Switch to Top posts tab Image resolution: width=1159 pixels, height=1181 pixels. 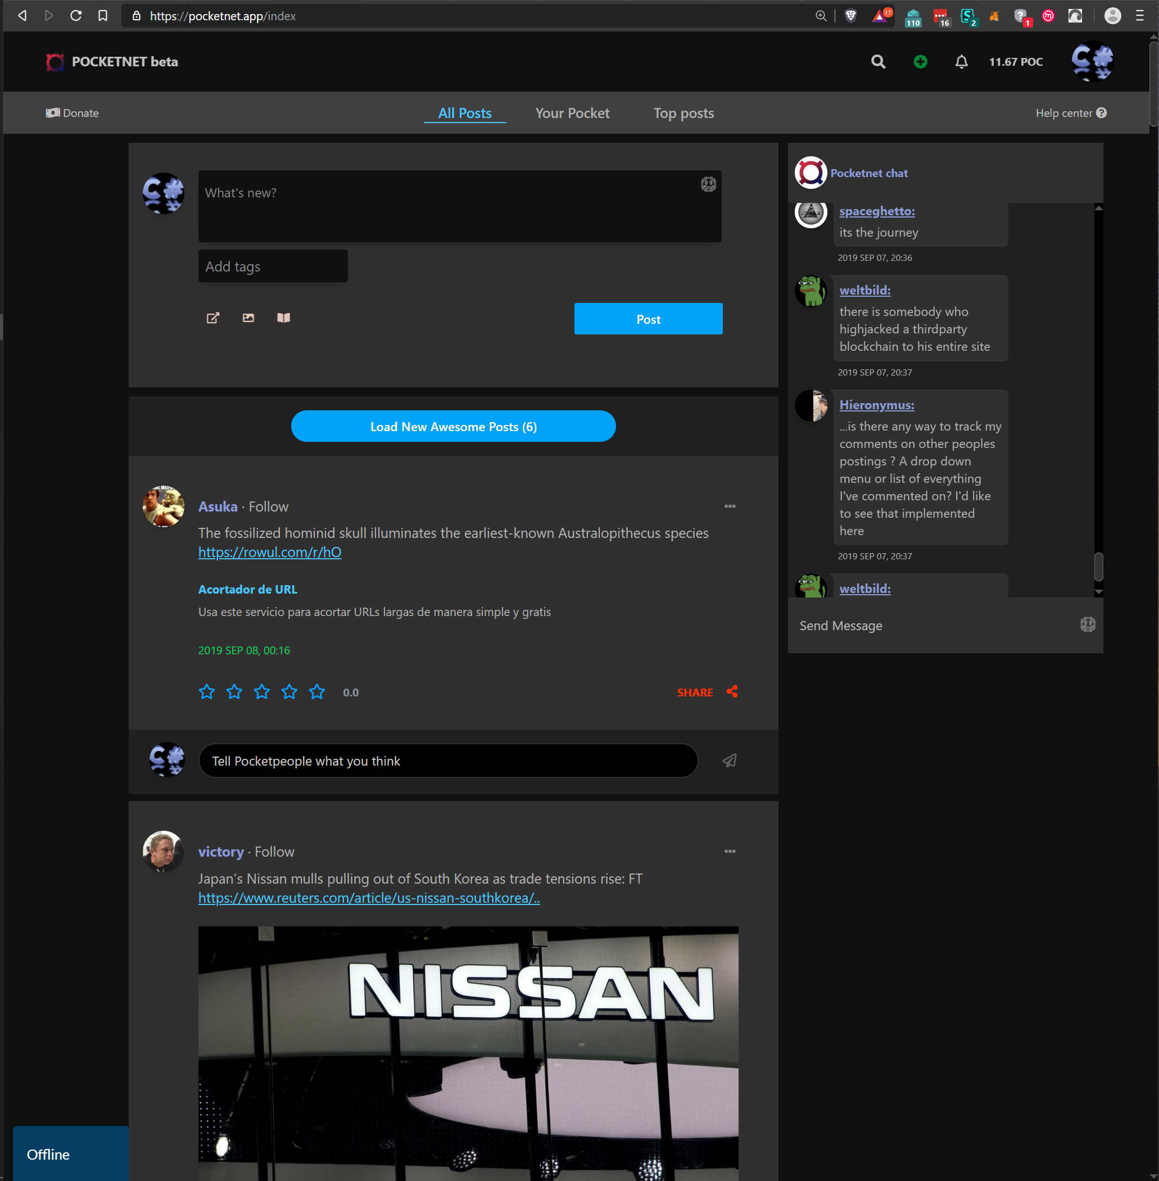[x=683, y=113]
